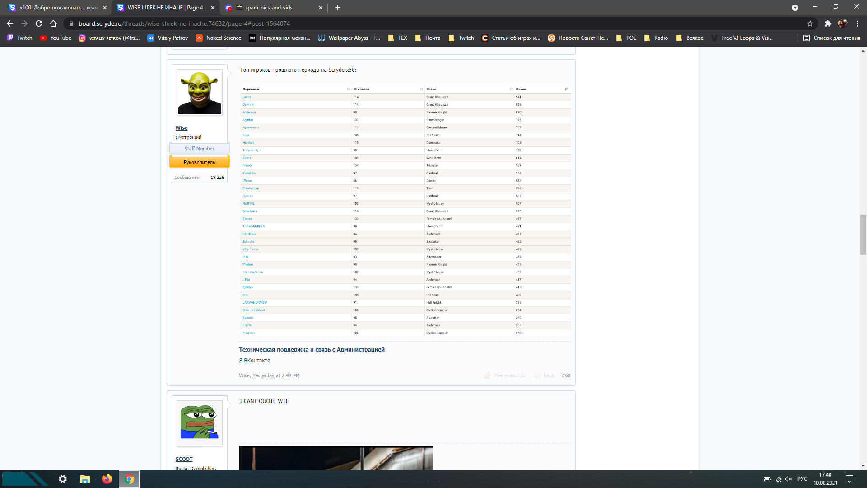Image resolution: width=867 pixels, height=488 pixels.
Task: Open the Chrome extensions puzzle icon
Action: click(x=828, y=23)
